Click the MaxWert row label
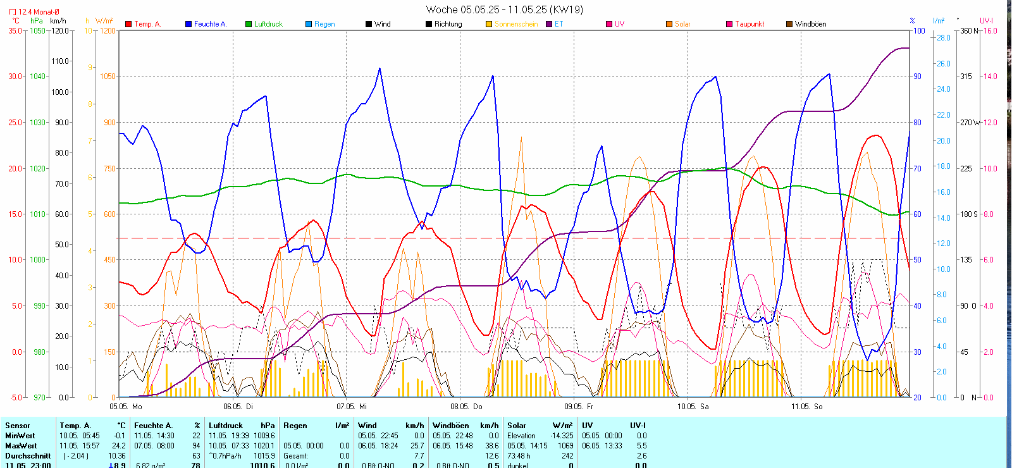The image size is (1012, 468). click(x=22, y=446)
